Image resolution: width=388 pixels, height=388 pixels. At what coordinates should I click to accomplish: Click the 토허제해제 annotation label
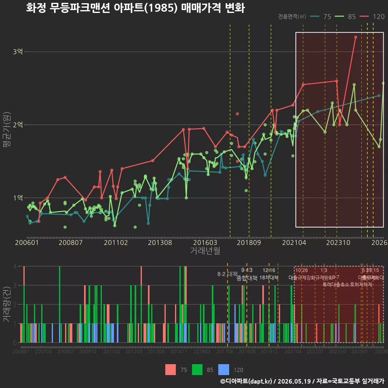[x=361, y=285]
